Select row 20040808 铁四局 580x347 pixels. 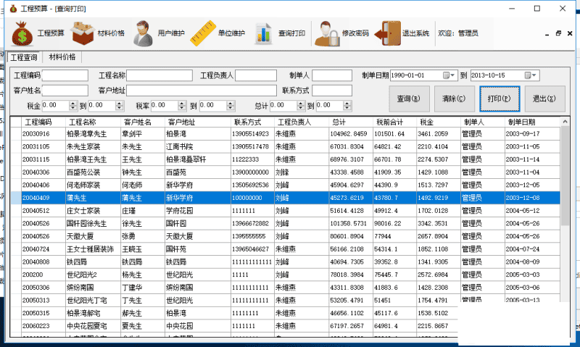click(x=285, y=262)
